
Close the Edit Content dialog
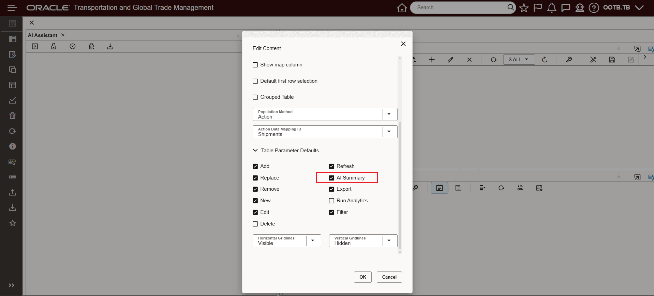pos(403,44)
